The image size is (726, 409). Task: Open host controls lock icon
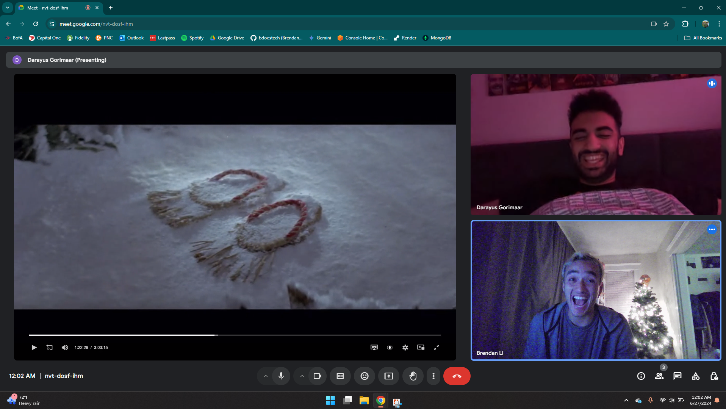coord(713,376)
